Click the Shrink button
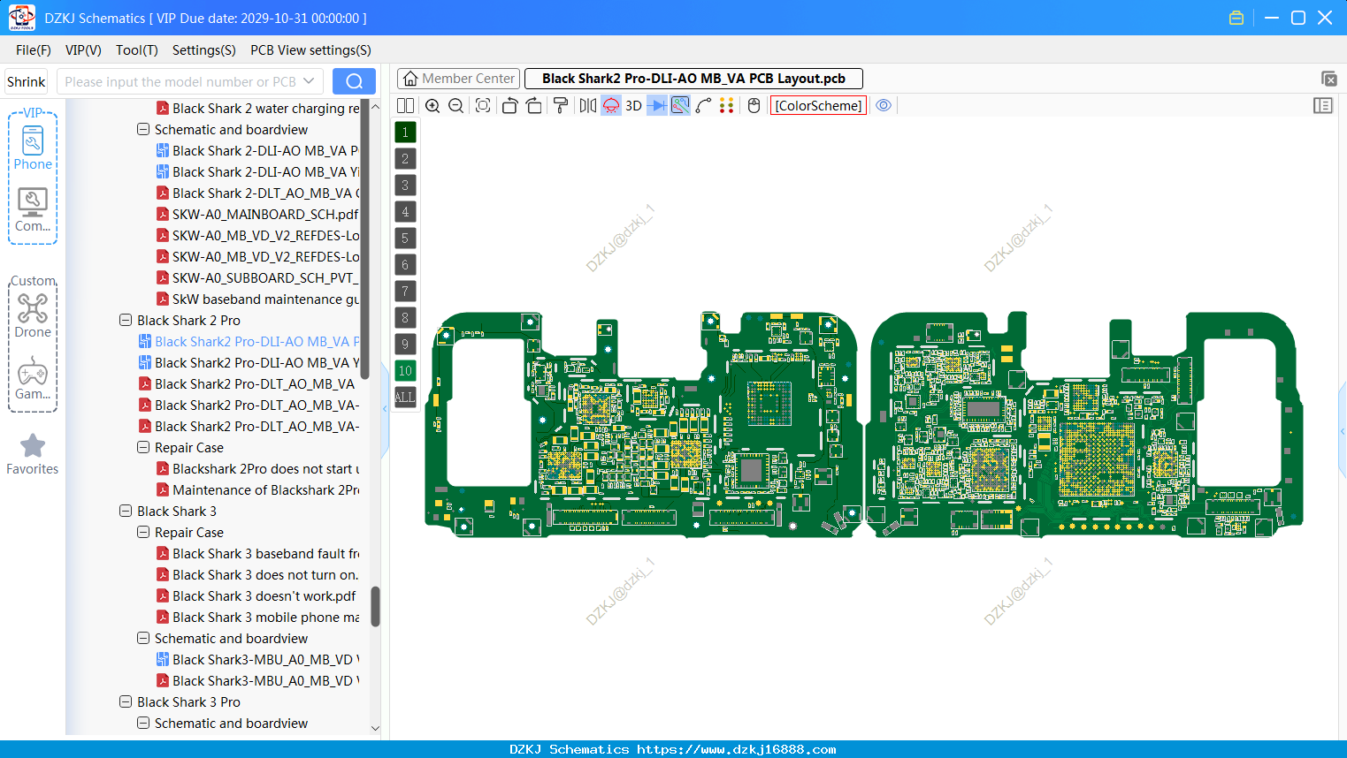This screenshot has height=758, width=1347. point(27,81)
